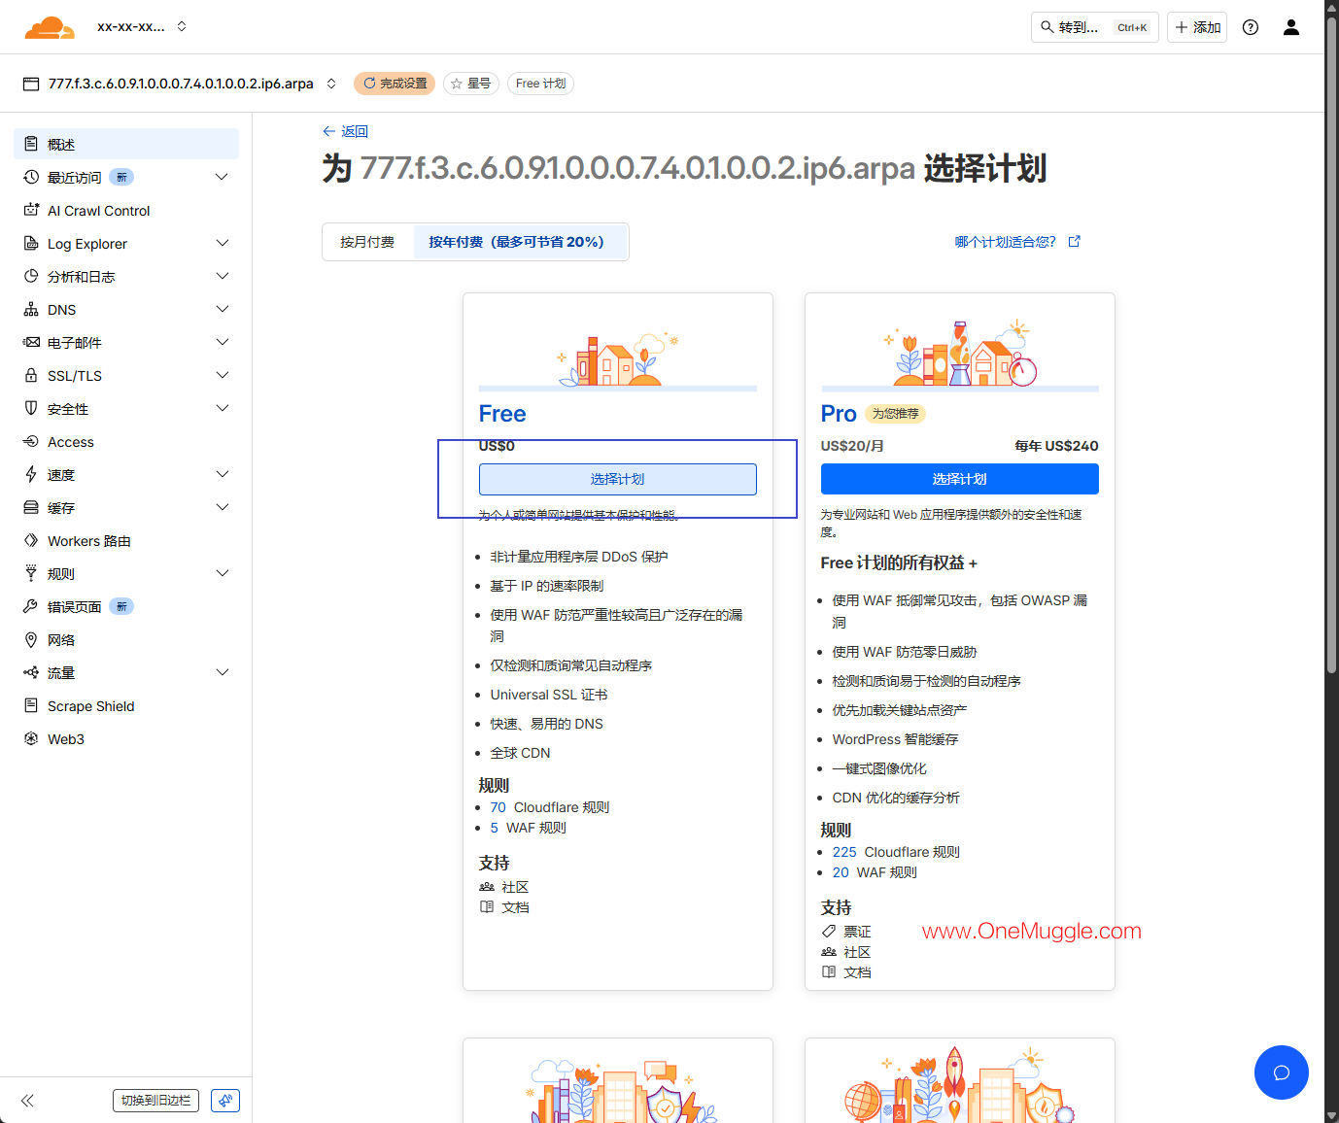Click the Web3 sidebar icon
This screenshot has height=1123, width=1339.
point(31,738)
